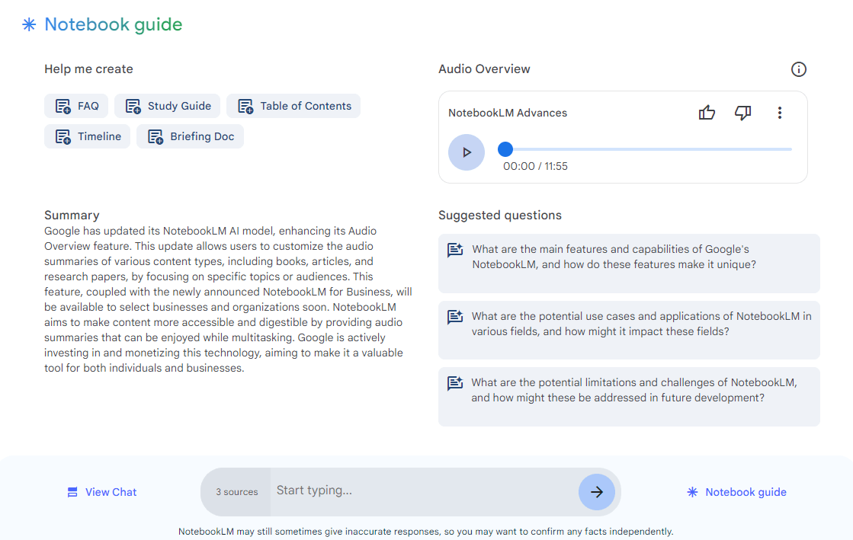This screenshot has height=540, width=853.
Task: Play the NotebookLM Advances audio
Action: click(467, 152)
